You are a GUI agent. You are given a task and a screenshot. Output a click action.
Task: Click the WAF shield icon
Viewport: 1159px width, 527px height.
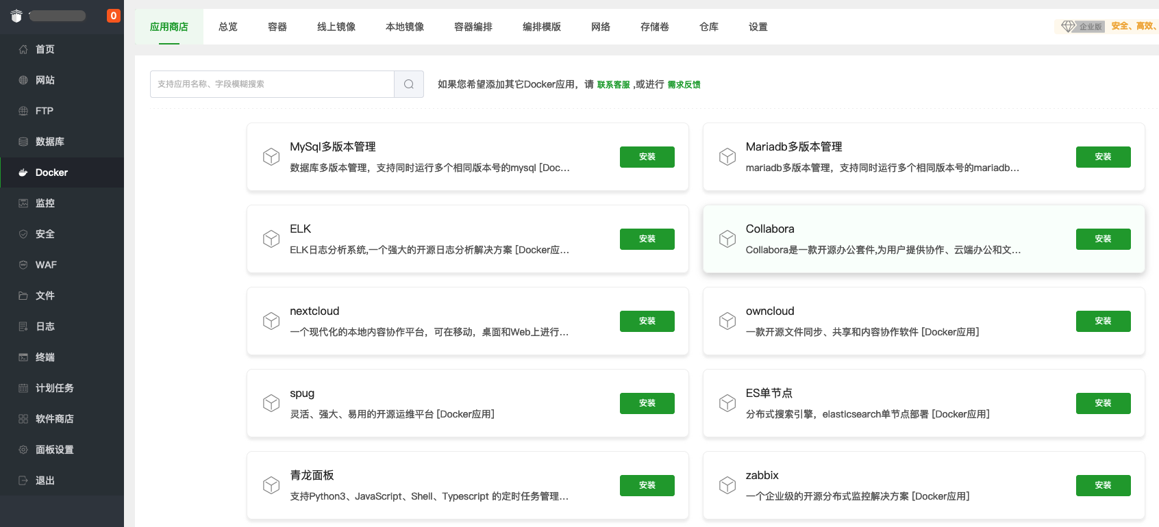(23, 265)
